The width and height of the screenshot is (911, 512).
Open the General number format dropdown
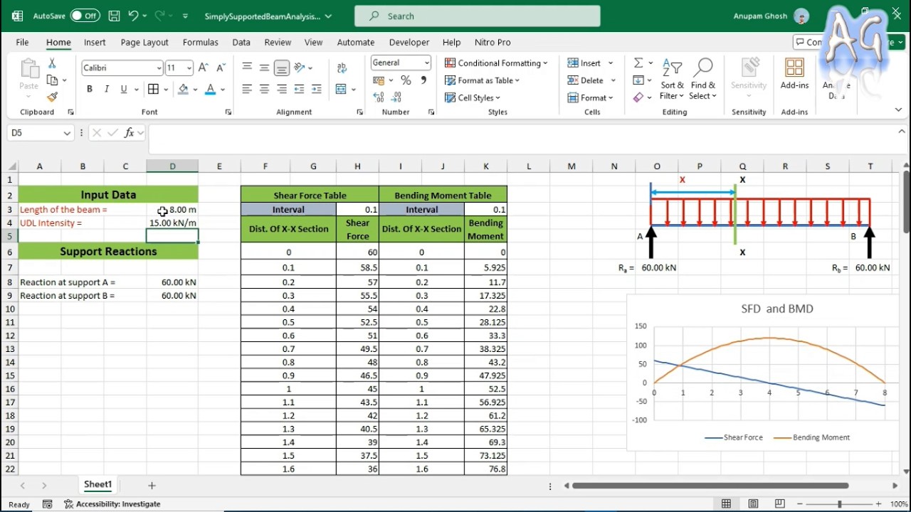click(427, 63)
